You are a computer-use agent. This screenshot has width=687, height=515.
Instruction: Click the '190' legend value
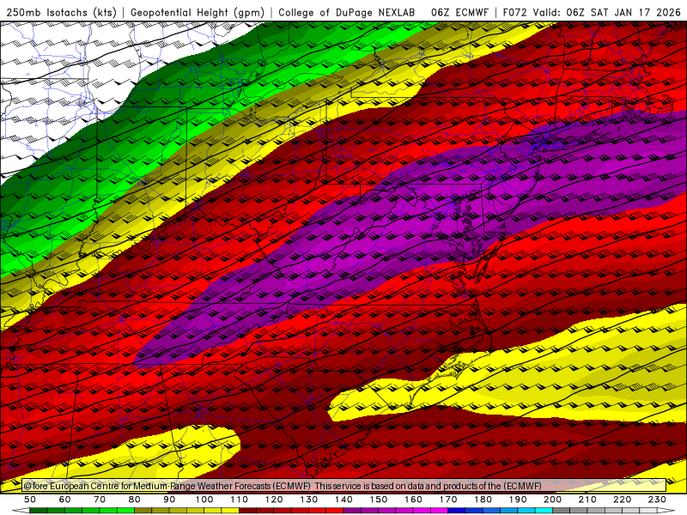pyautogui.click(x=518, y=500)
